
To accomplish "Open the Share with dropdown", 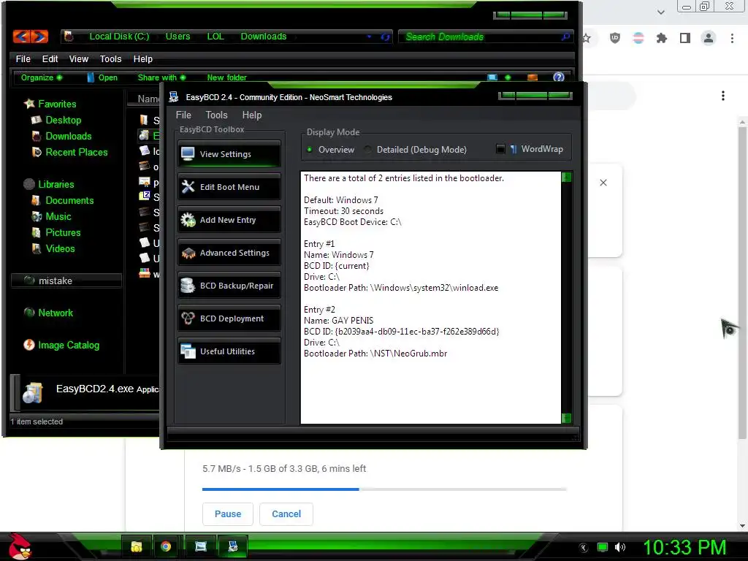I will click(x=161, y=77).
